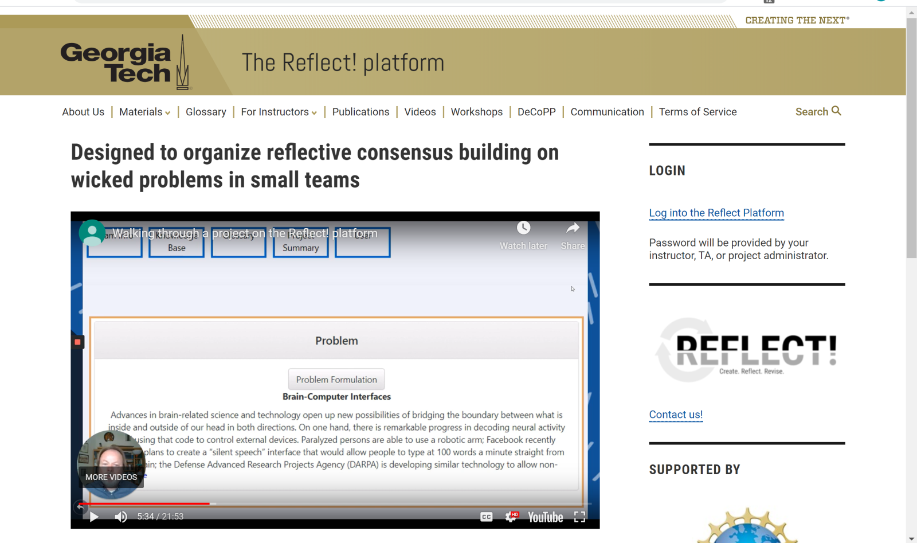Image resolution: width=917 pixels, height=543 pixels.
Task: Click the Share icon in the video player
Action: (572, 228)
